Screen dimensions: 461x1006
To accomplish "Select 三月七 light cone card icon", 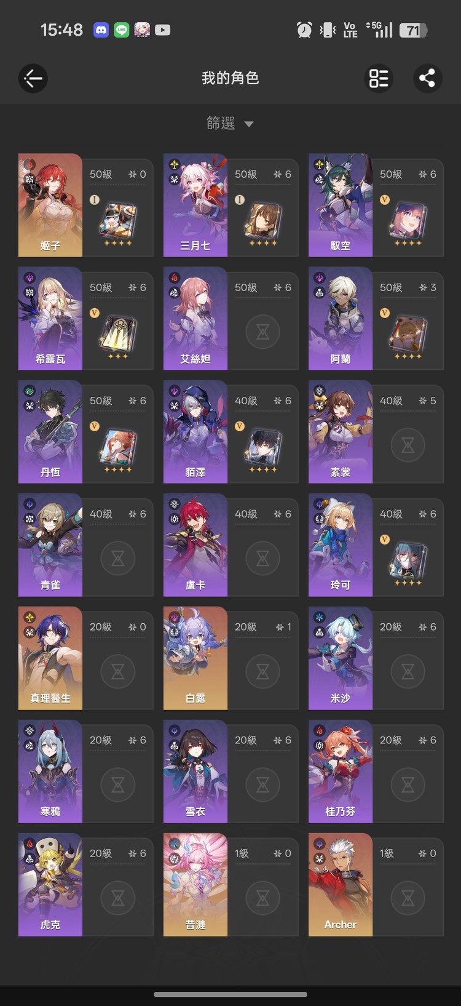I will pos(263,220).
